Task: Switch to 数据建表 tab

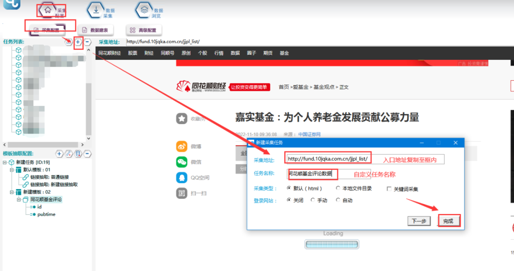Action: [x=95, y=30]
